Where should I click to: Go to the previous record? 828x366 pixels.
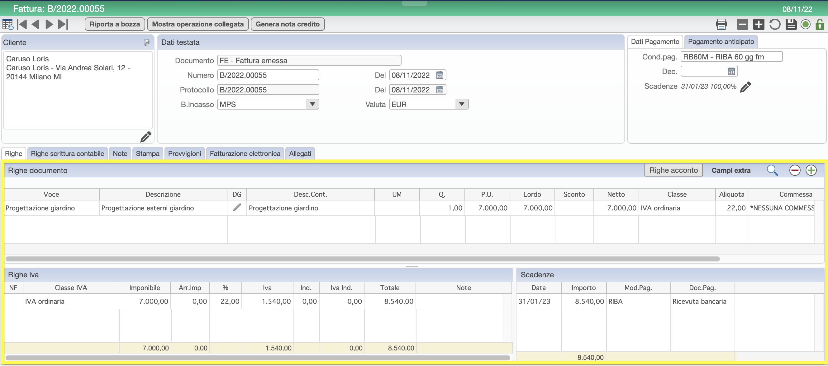36,24
